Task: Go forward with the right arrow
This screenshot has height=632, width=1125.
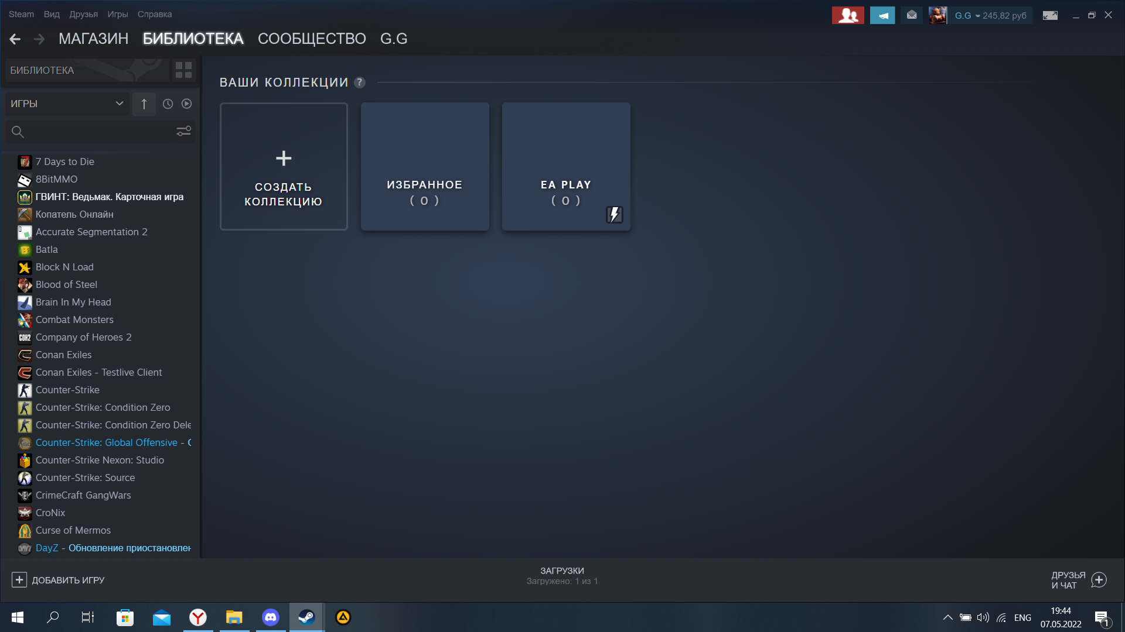Action: [x=39, y=39]
